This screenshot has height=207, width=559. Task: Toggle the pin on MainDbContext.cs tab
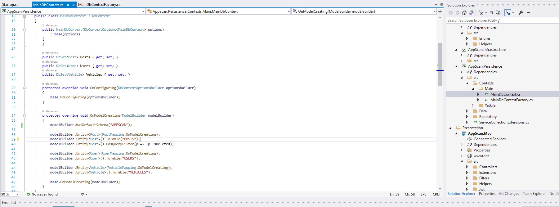tap(68, 5)
